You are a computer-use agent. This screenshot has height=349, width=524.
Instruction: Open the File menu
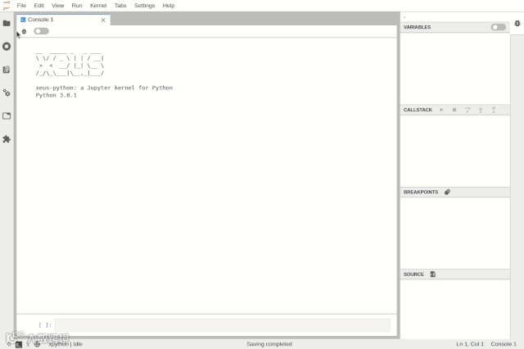(21, 6)
